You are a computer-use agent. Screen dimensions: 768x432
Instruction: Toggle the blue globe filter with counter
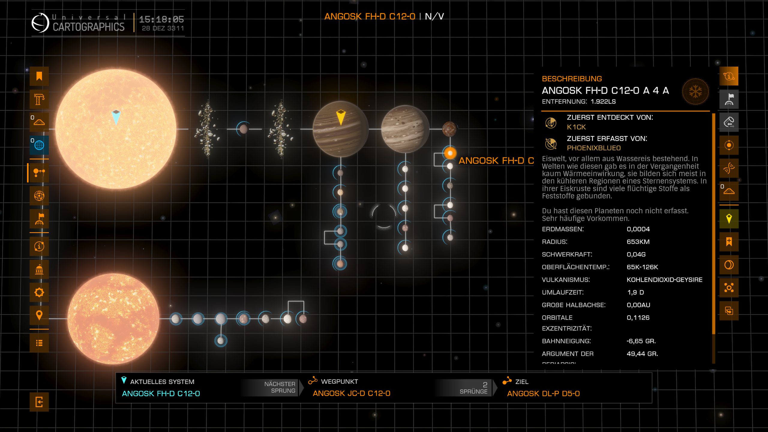click(39, 145)
